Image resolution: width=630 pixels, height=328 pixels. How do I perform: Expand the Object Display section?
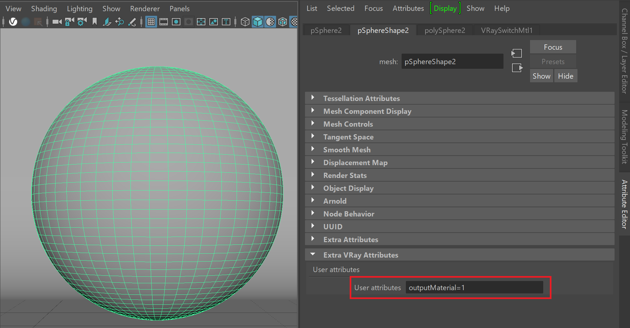point(460,188)
